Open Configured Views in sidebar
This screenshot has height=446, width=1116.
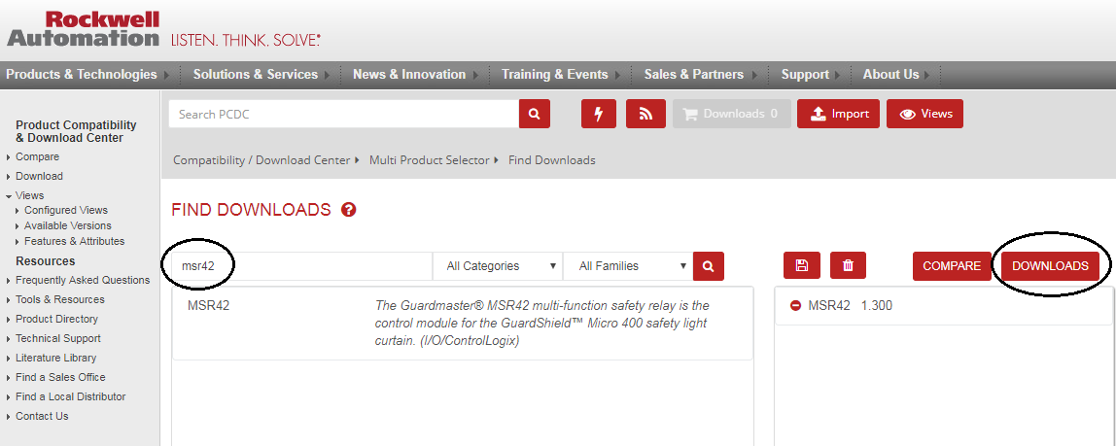66,211
